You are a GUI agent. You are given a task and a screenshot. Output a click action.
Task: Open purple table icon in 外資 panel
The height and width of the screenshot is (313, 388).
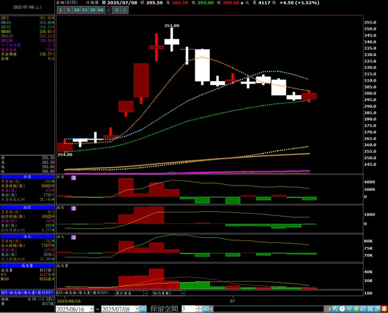click(x=74, y=178)
